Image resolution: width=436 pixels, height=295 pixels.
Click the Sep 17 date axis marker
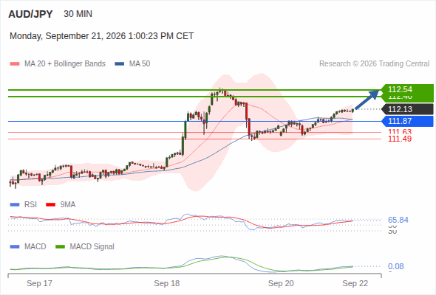[39, 283]
